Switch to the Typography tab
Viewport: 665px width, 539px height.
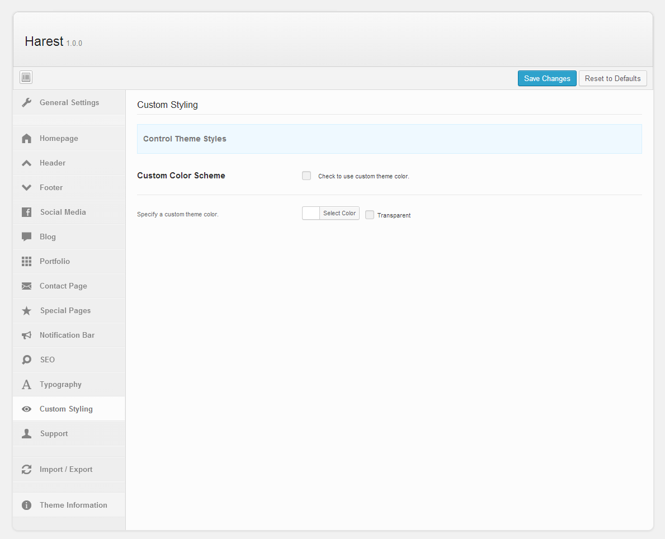click(60, 385)
